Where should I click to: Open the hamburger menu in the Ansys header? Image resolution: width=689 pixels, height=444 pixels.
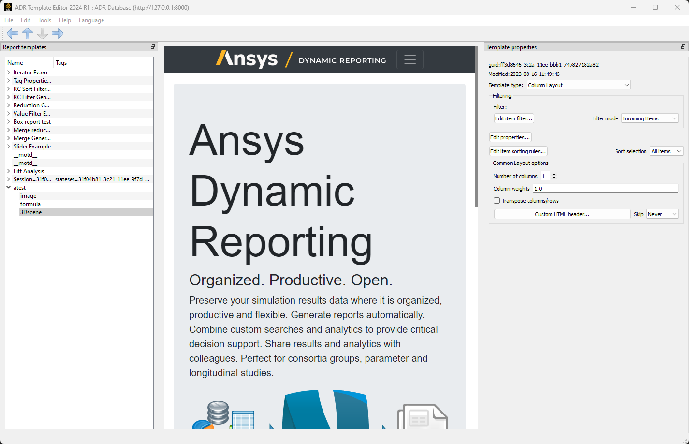pyautogui.click(x=410, y=59)
